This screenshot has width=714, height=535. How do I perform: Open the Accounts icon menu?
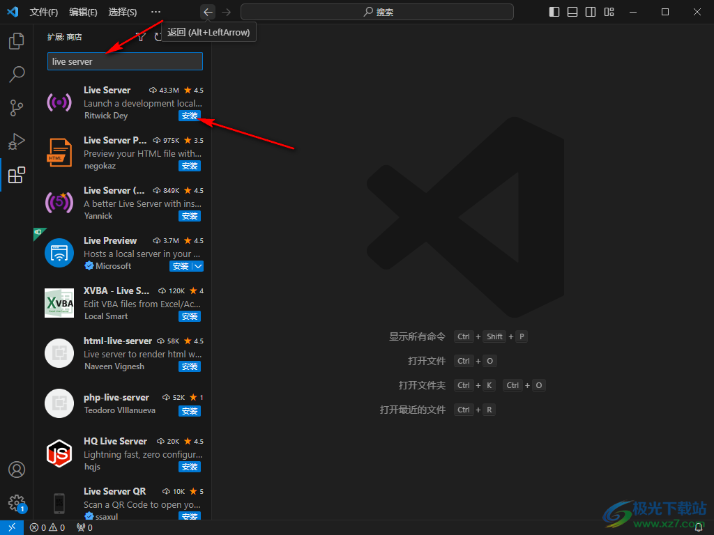coord(17,470)
